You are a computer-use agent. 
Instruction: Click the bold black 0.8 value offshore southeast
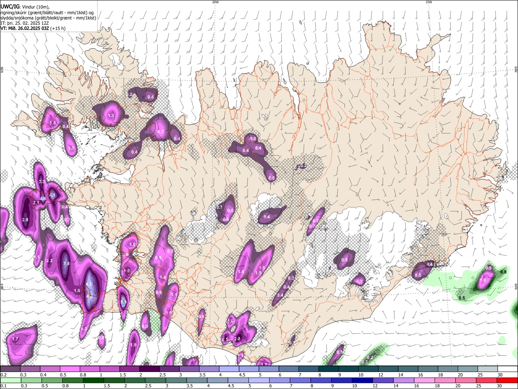coord(504,272)
